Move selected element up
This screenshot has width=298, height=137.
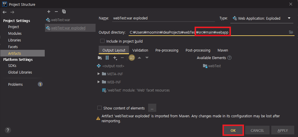[x=139, y=58]
